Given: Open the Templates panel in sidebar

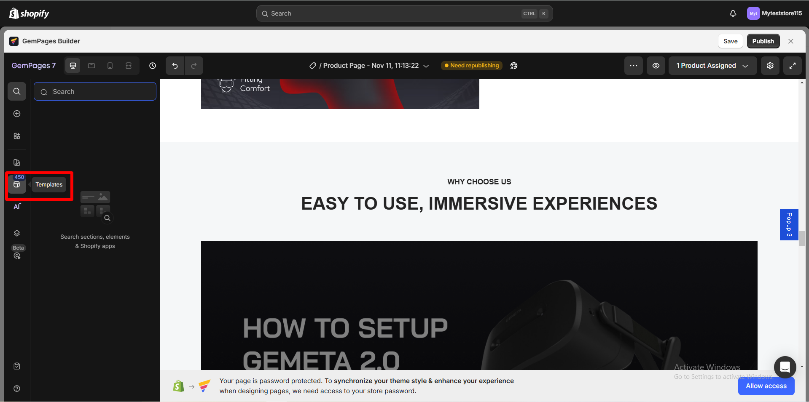Looking at the screenshot, I should click(17, 185).
